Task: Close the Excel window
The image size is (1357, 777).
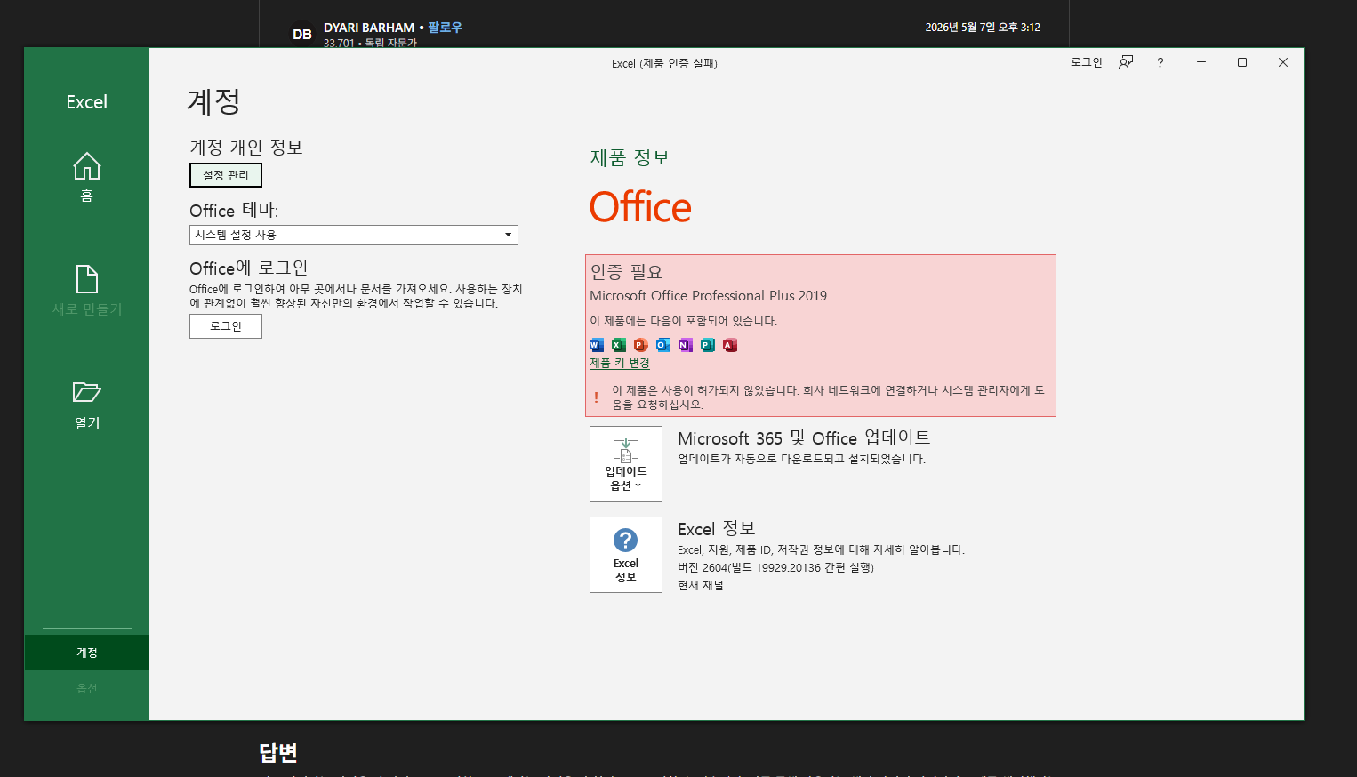Action: point(1283,62)
